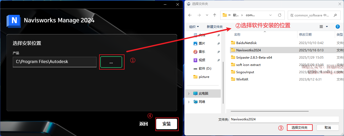Click the date 2025/10/16 0:13
This screenshot has width=344, height=136.
pos(311,50)
